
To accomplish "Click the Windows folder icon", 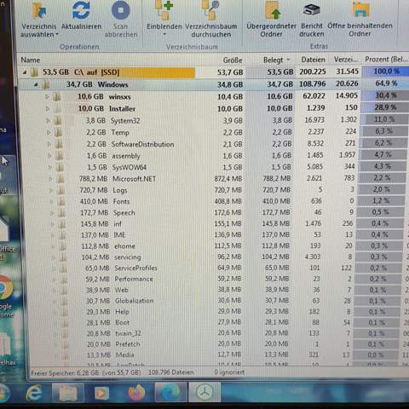I will tap(46, 84).
